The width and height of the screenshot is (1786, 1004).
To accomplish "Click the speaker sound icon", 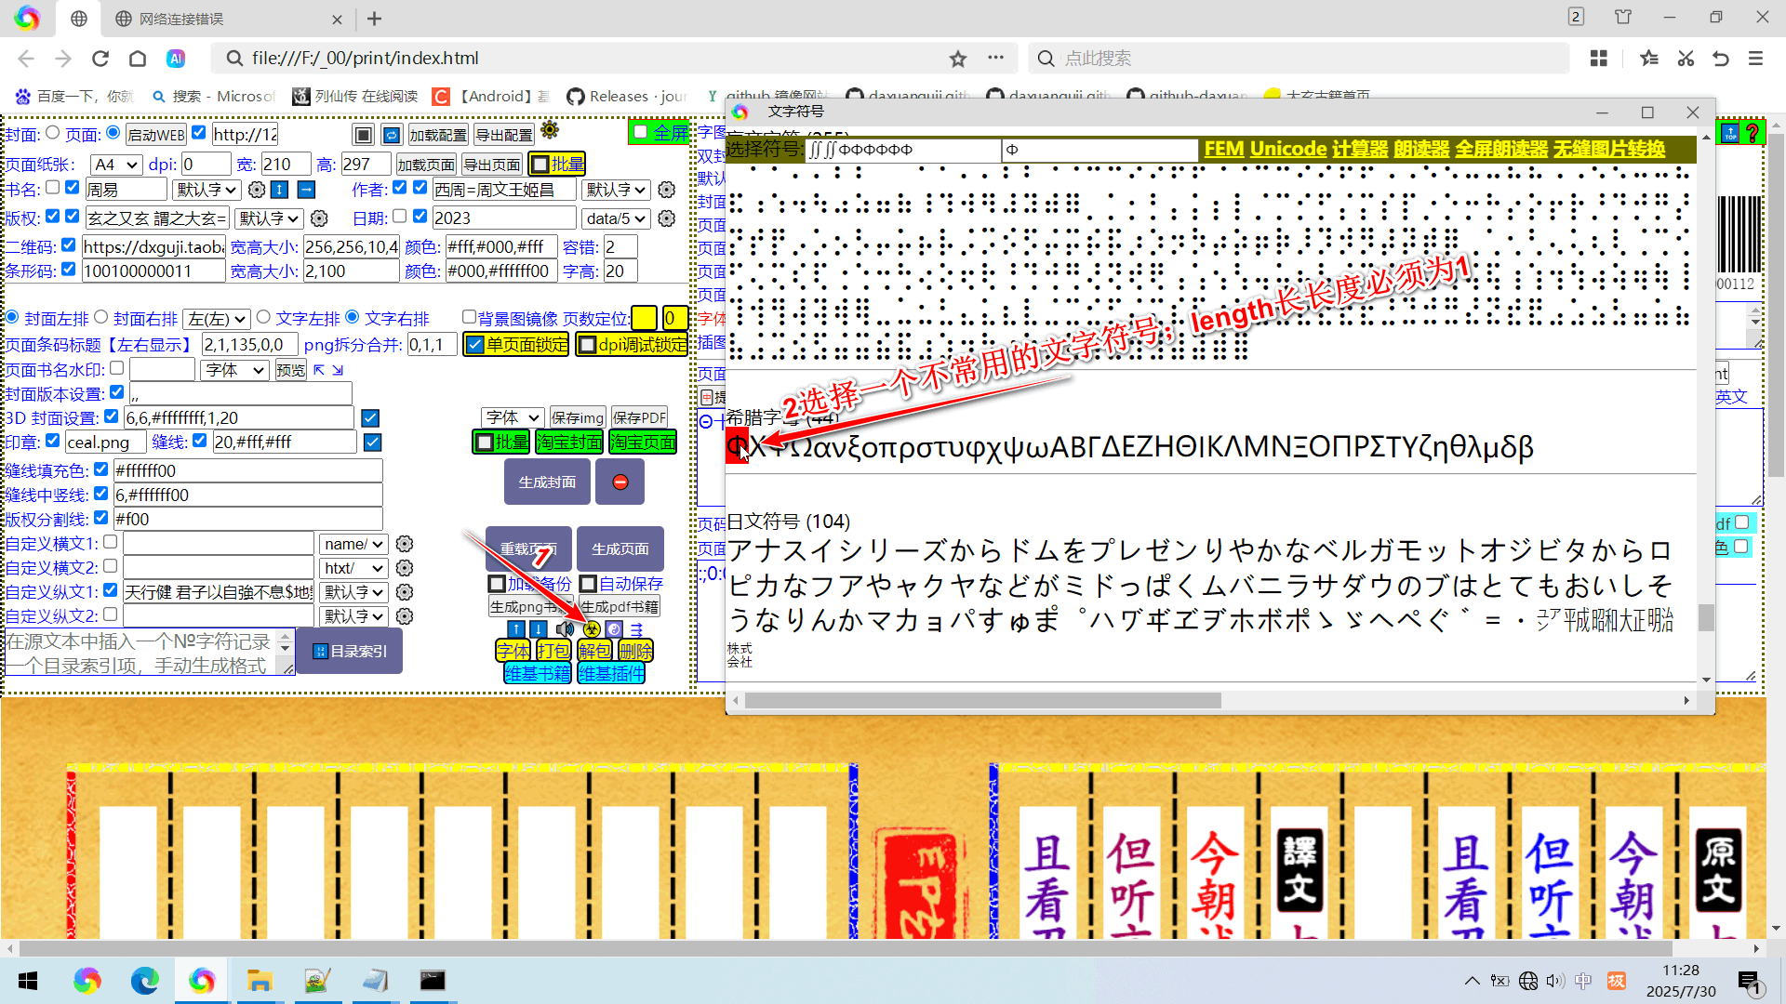I will point(564,629).
